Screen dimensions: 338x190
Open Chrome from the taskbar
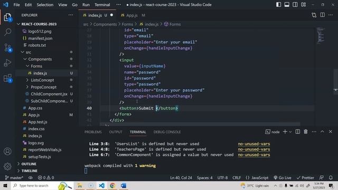[x=112, y=185]
